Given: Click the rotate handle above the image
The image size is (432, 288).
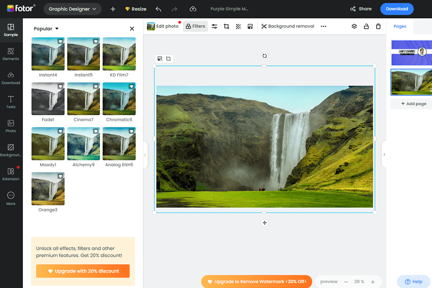Looking at the screenshot, I should (265, 56).
